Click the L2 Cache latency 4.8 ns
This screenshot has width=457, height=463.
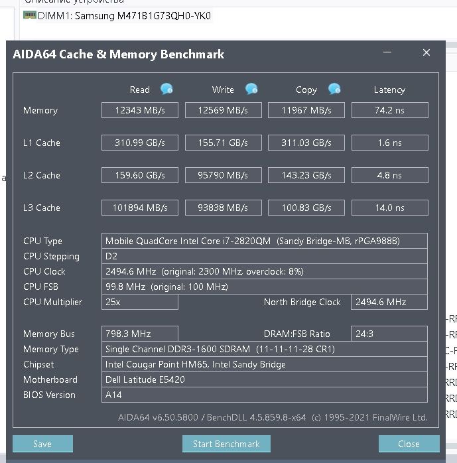pos(390,175)
